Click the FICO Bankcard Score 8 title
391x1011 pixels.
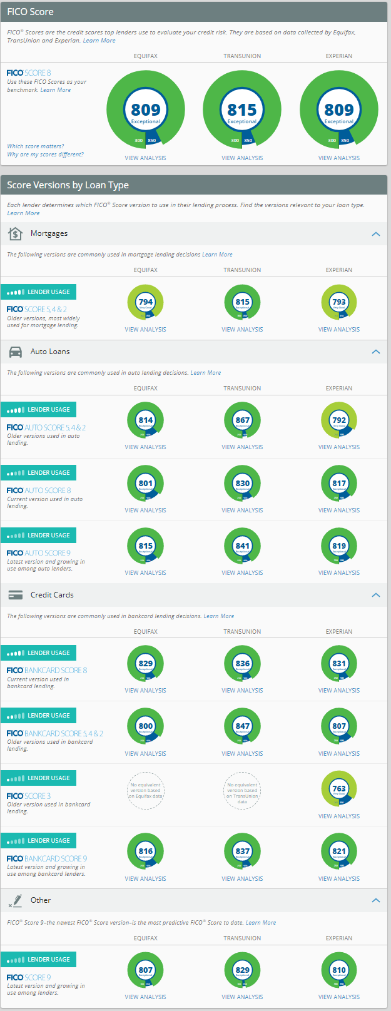click(x=47, y=670)
